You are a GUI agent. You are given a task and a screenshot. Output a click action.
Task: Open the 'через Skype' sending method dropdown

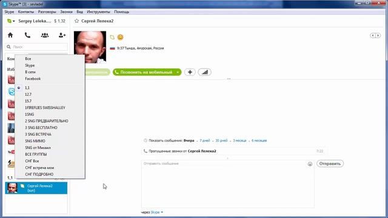tap(156, 212)
